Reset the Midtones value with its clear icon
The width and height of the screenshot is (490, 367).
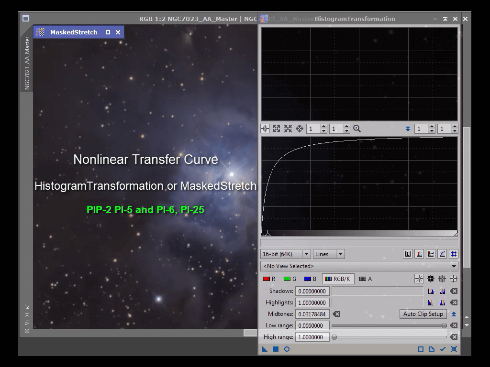336,314
